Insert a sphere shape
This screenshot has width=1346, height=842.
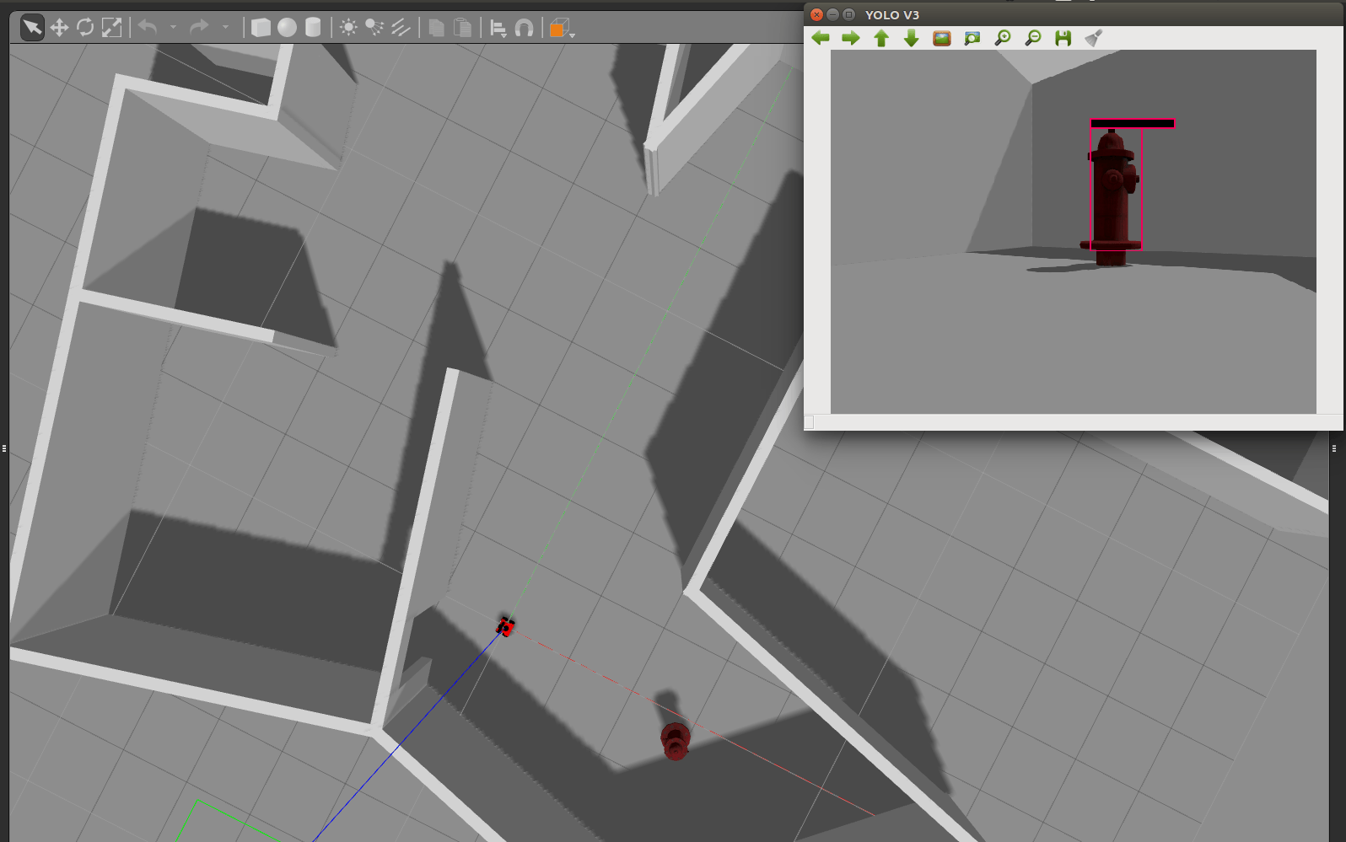[288, 28]
